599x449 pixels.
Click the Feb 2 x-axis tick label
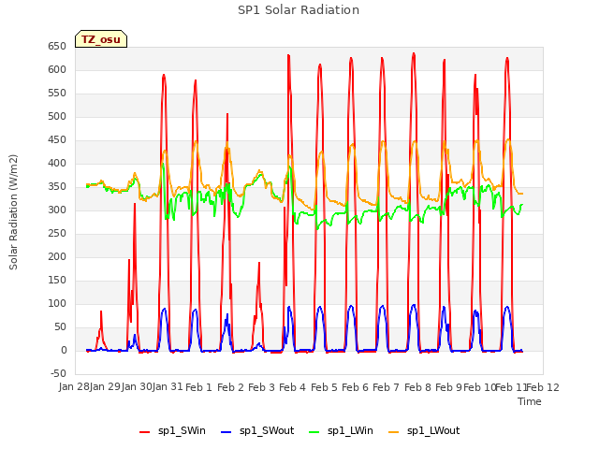point(230,387)
